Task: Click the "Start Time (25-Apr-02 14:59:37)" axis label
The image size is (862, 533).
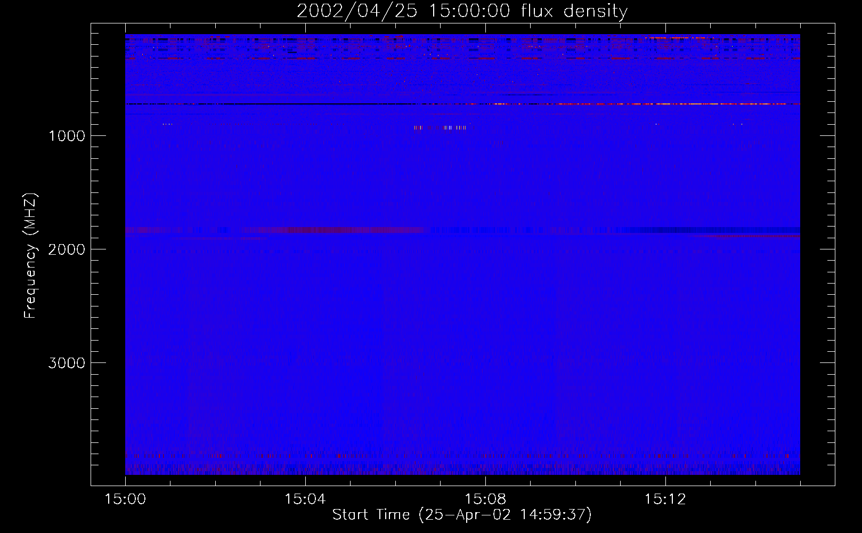Action: (462, 515)
